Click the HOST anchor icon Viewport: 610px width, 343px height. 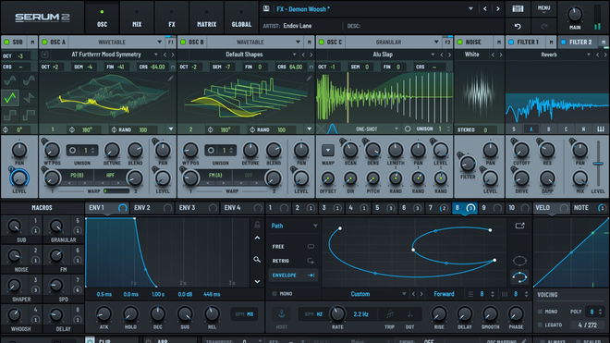point(282,313)
